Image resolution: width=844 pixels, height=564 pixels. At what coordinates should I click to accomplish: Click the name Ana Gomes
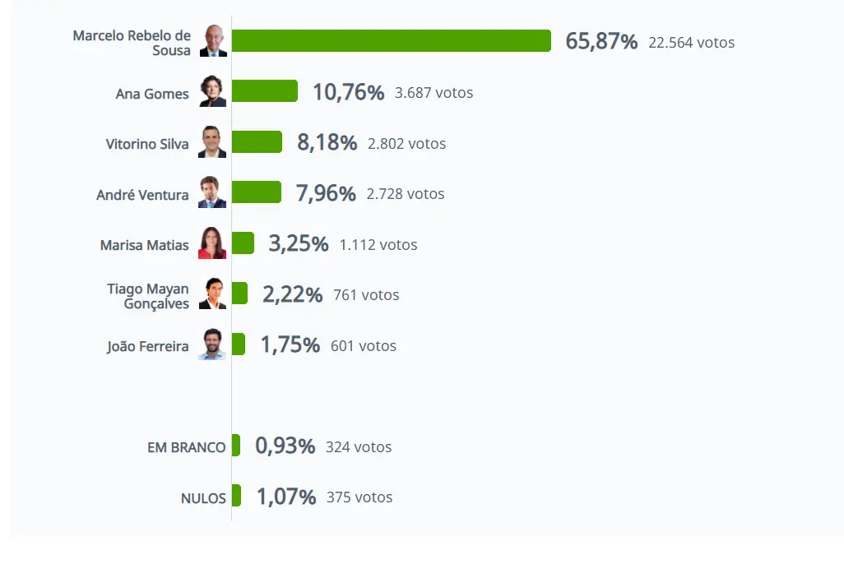tap(152, 94)
